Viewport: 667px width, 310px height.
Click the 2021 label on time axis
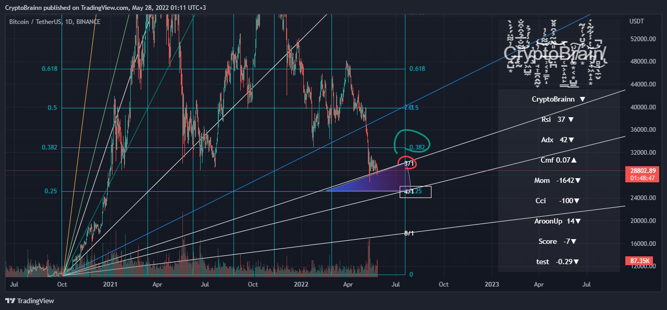point(110,284)
